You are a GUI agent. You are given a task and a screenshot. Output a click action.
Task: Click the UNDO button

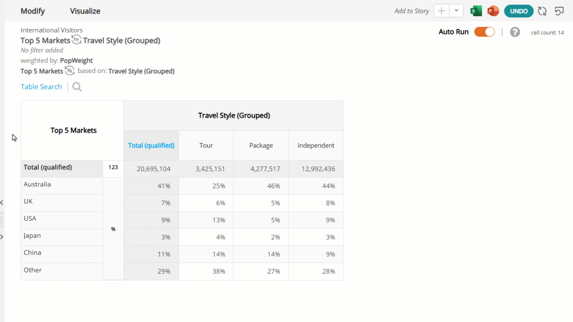pyautogui.click(x=519, y=11)
